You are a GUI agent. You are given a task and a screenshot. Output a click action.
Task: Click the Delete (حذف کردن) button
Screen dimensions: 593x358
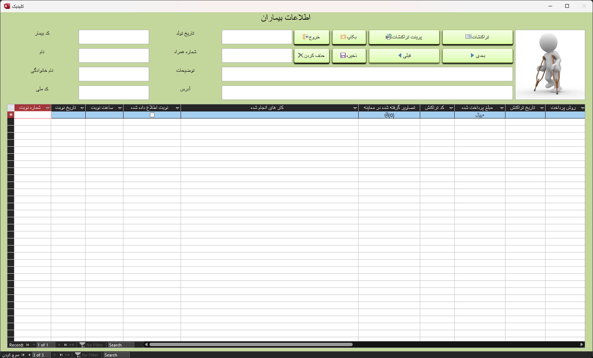(x=312, y=56)
